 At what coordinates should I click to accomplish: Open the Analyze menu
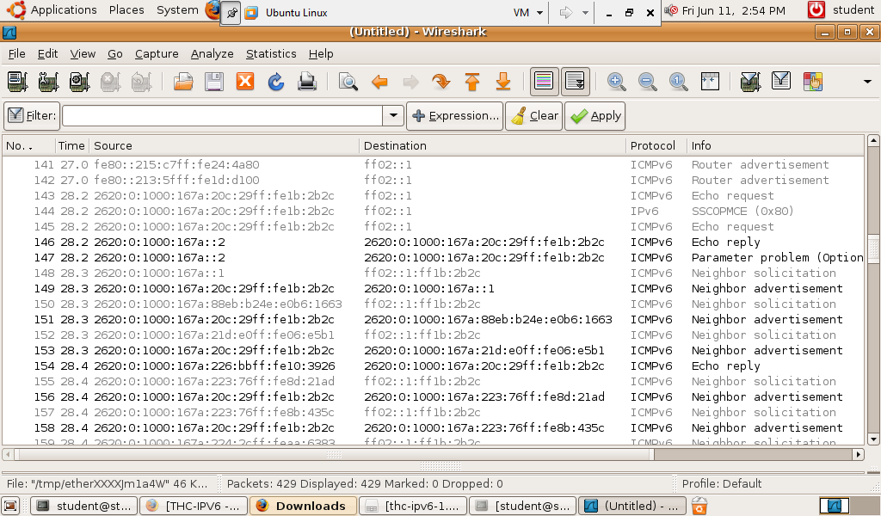point(212,54)
